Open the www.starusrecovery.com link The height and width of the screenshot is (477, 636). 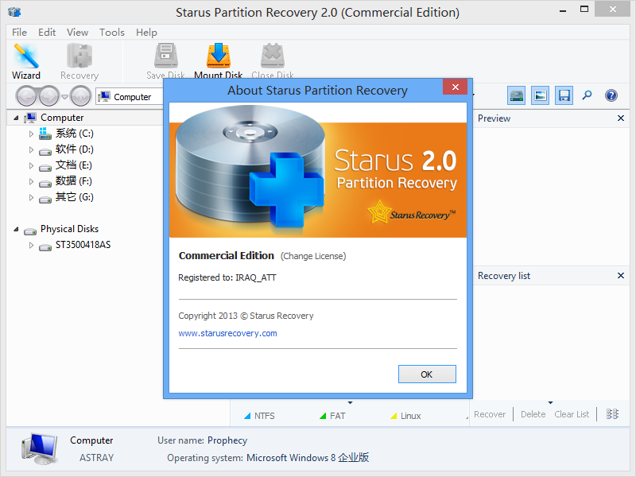tap(227, 333)
